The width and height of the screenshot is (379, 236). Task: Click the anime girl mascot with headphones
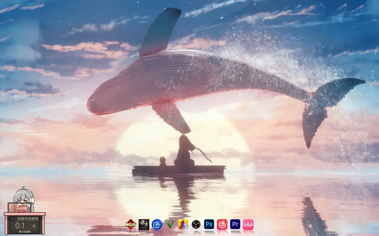24,200
